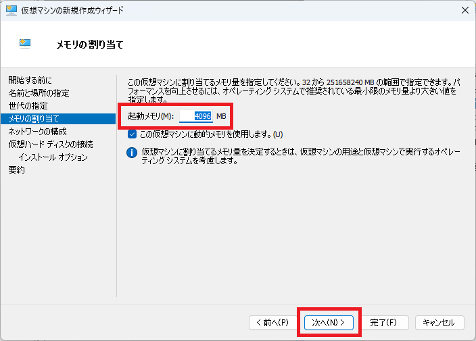Click the MB unit label
The width and height of the screenshot is (476, 341).
[x=221, y=116]
